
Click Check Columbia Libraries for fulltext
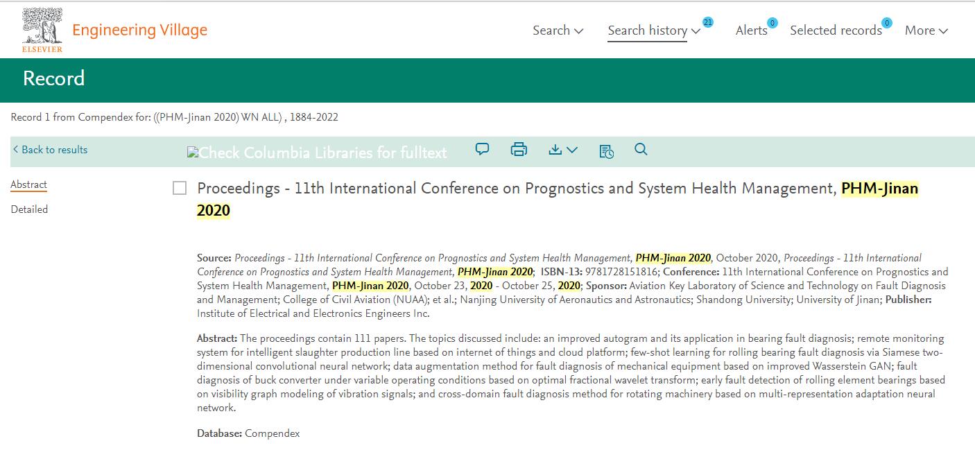point(317,153)
